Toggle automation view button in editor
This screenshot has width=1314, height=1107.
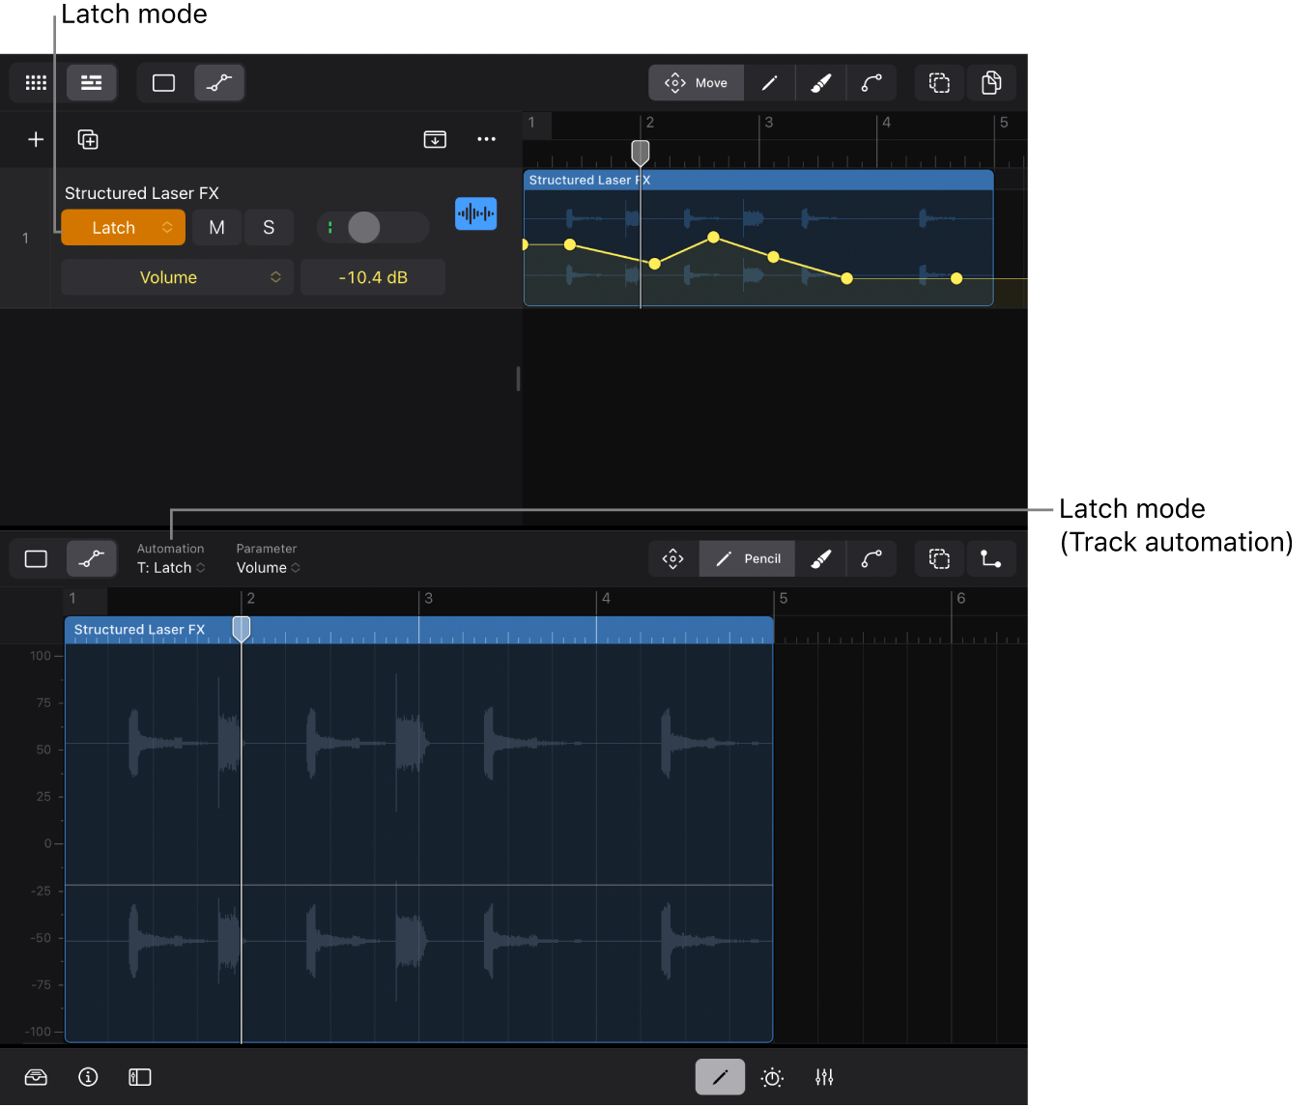pyautogui.click(x=92, y=559)
